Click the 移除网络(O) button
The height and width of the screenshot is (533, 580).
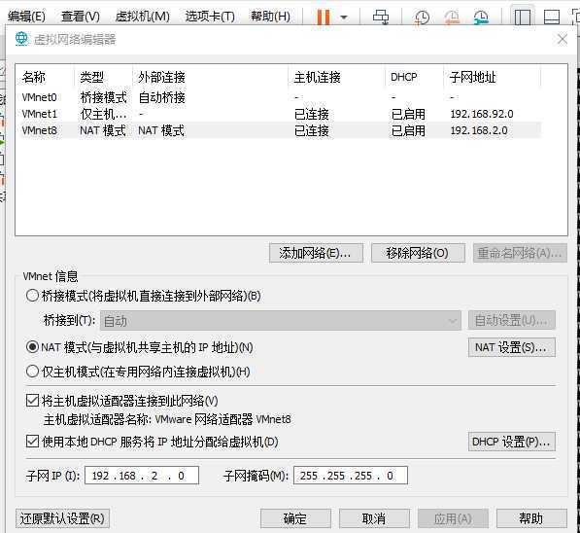pyautogui.click(x=418, y=253)
